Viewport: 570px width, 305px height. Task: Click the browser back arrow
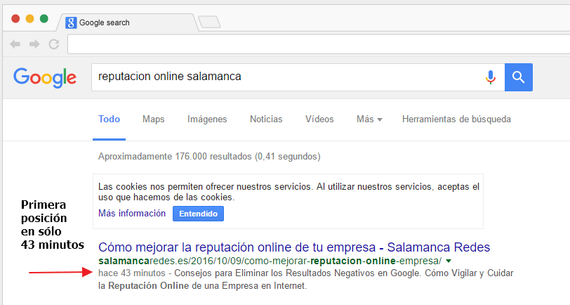(15, 44)
